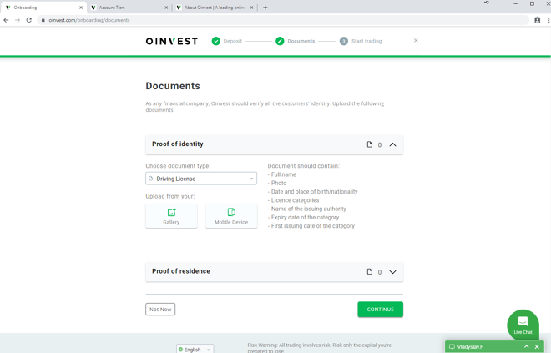Click the Proof of residence document count icon

pyautogui.click(x=369, y=271)
